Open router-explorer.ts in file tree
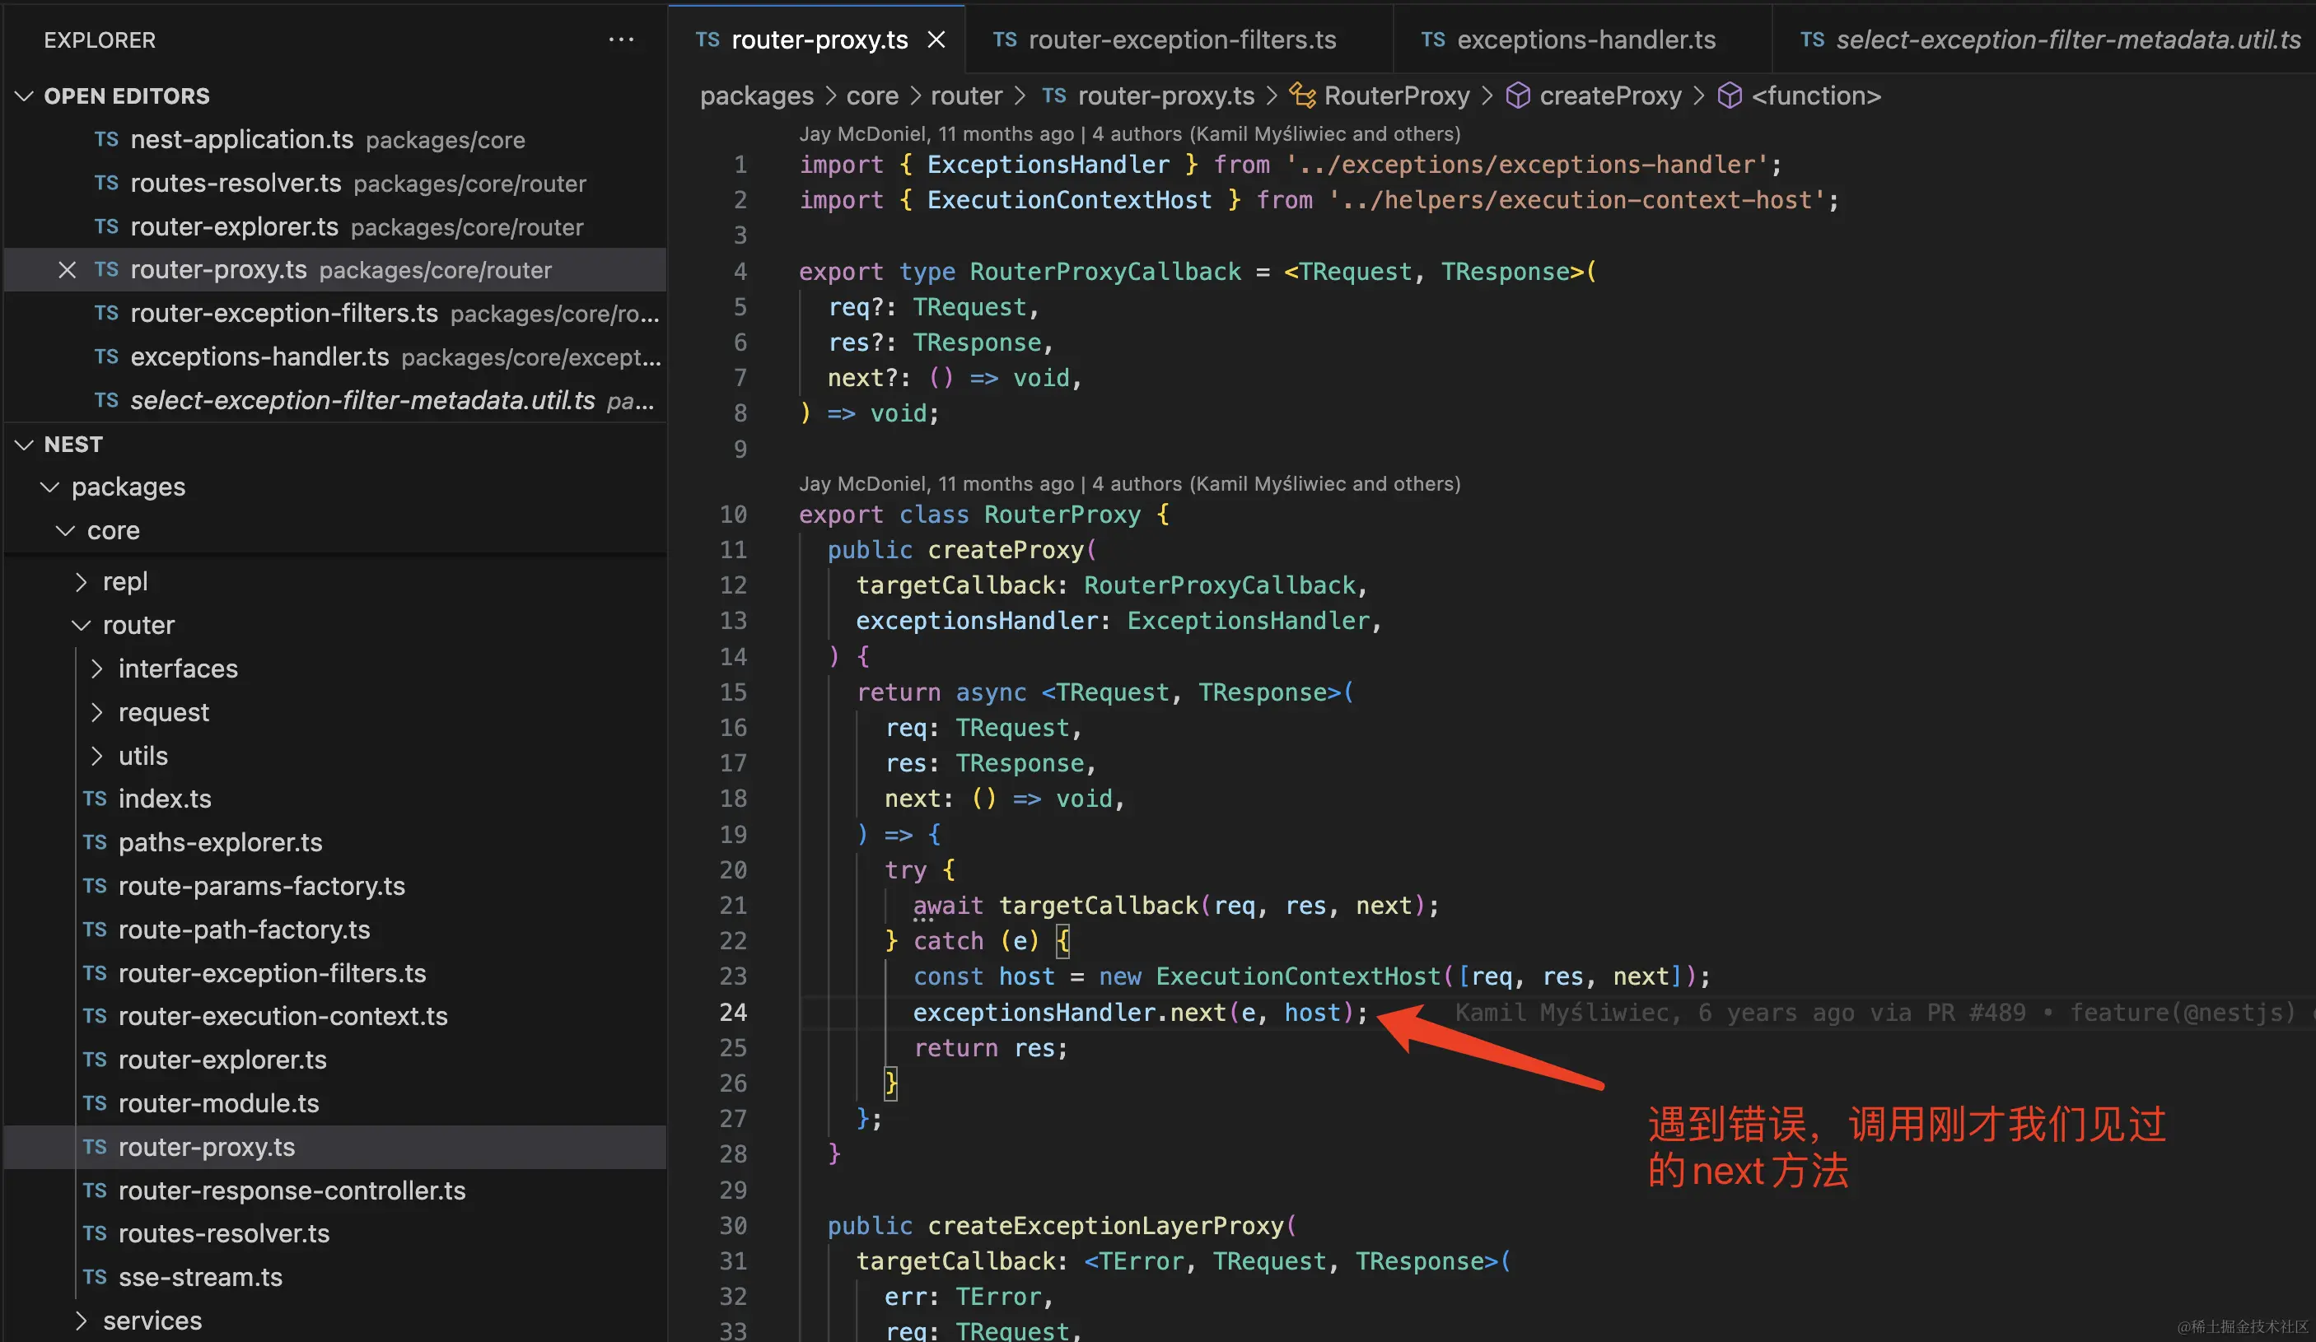Image resolution: width=2316 pixels, height=1342 pixels. (x=335, y=1060)
